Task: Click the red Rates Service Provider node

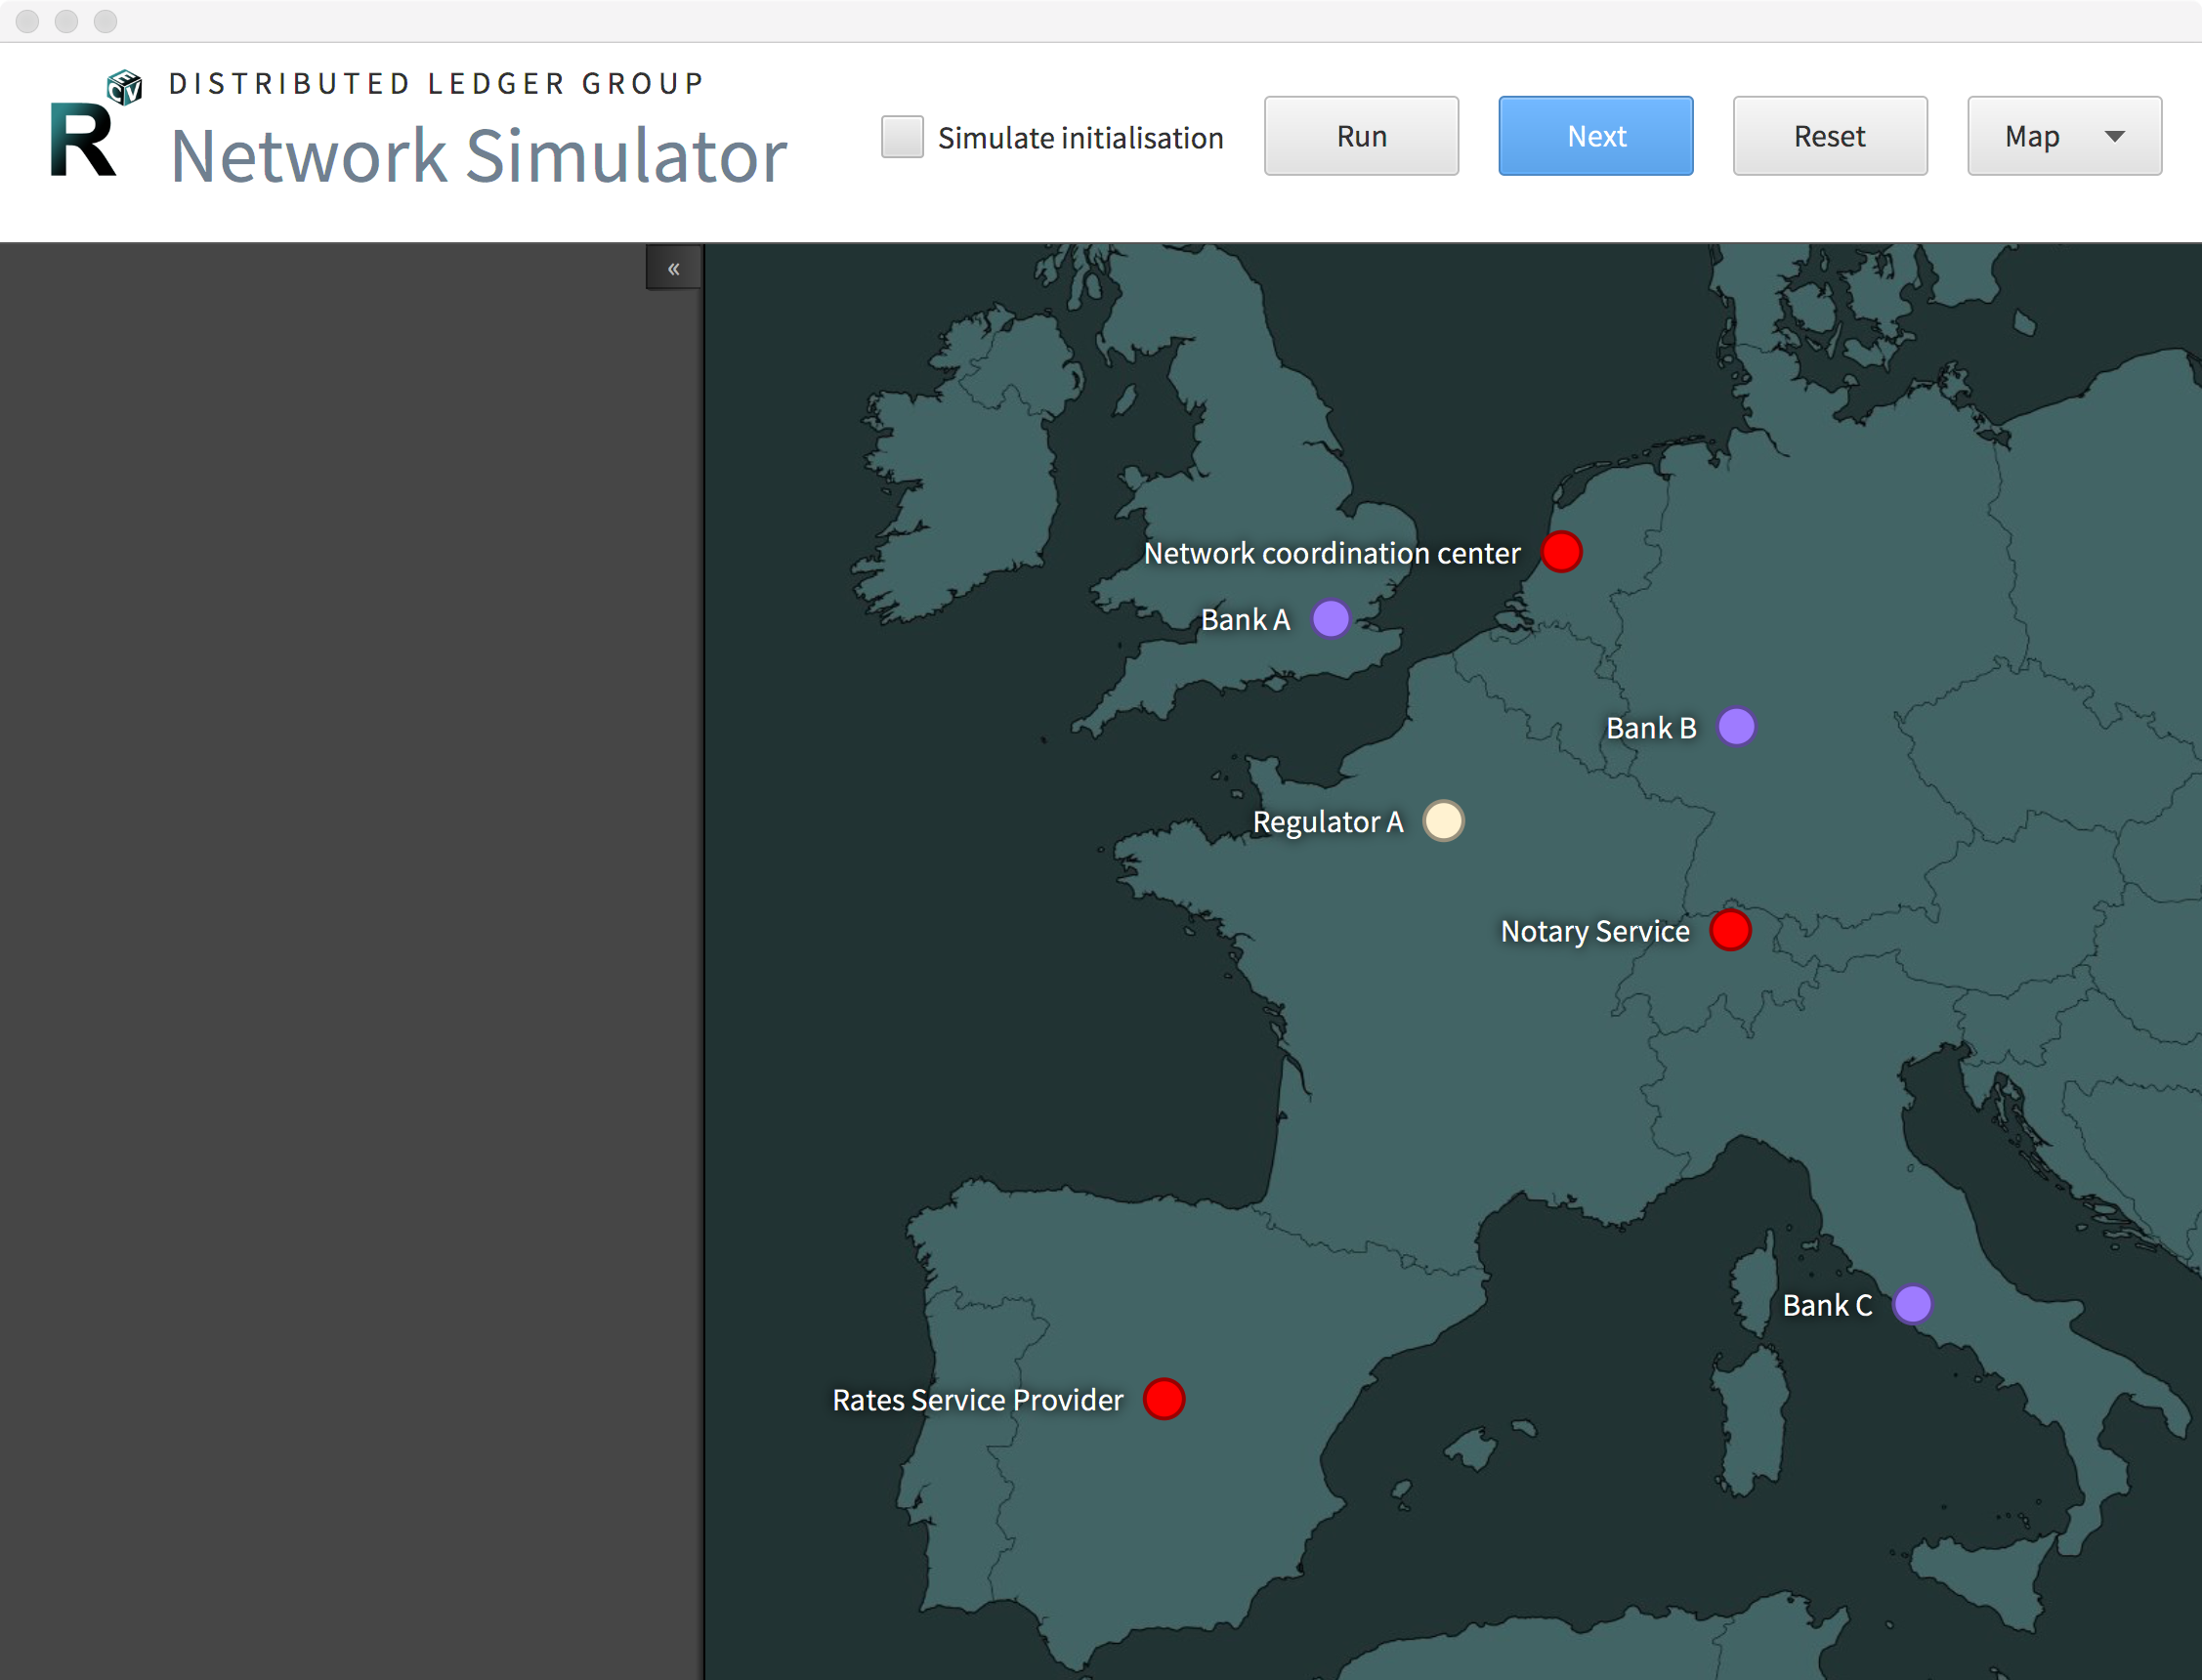Action: [x=1164, y=1399]
